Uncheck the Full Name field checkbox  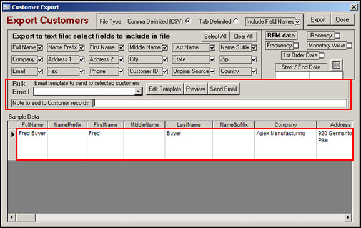coord(40,47)
